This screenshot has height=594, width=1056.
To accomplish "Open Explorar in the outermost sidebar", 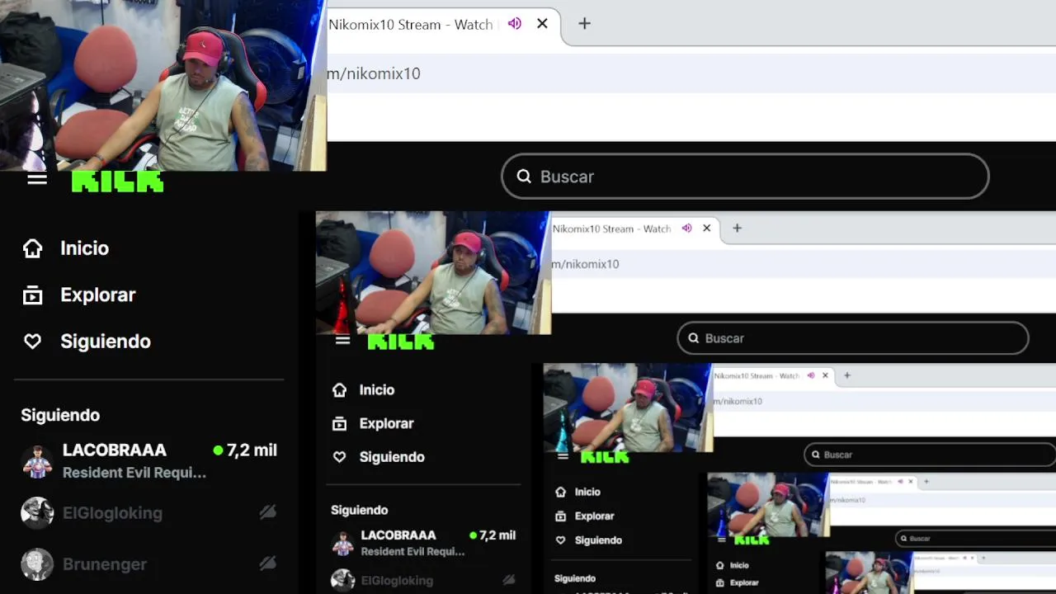I will 97,295.
